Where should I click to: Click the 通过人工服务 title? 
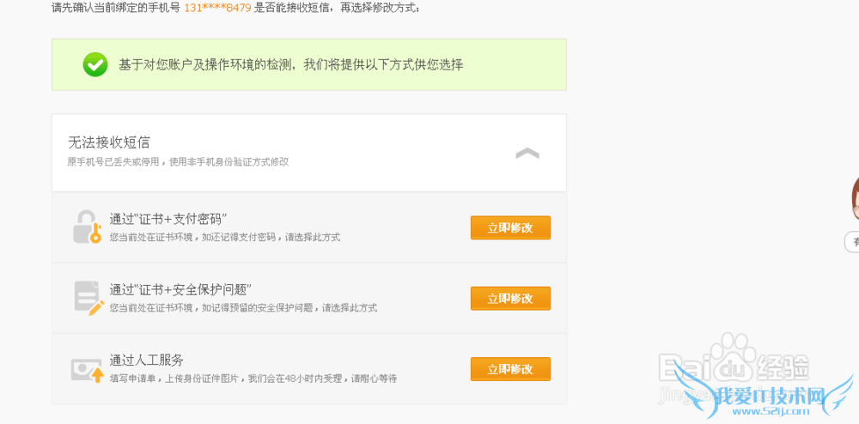(147, 360)
